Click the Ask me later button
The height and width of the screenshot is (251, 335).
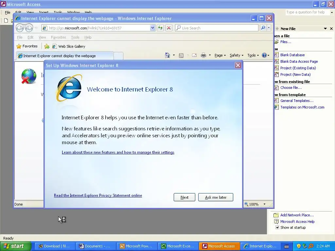coord(216,197)
